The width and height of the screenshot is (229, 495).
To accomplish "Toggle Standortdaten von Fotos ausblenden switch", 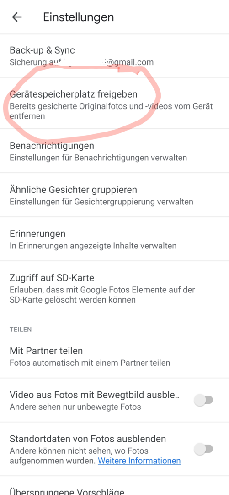I will (x=203, y=449).
